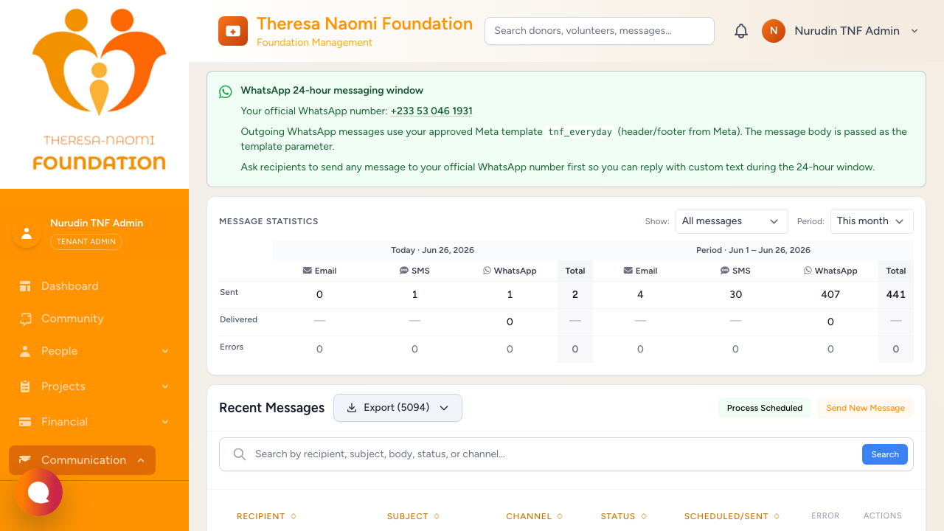Click the sidebar user profile avatar icon
This screenshot has height=531, width=944.
point(27,234)
